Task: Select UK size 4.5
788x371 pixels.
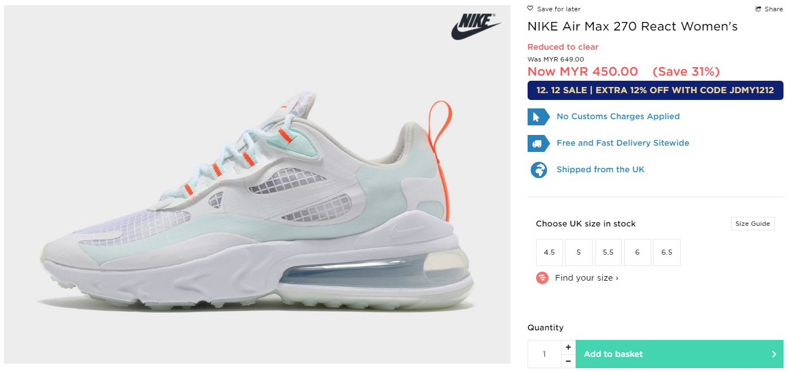Action: 550,252
